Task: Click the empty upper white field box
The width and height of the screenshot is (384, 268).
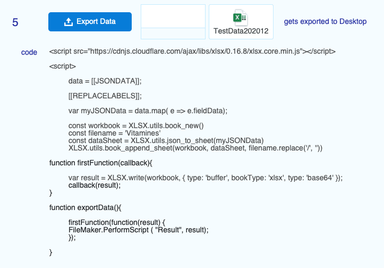Action: (173, 16)
